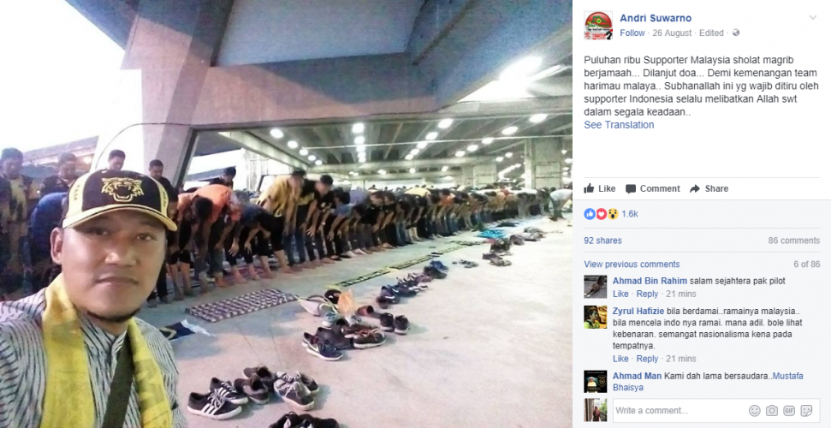831x428 pixels.
Task: Open Ahmad Bin Rahim's profile
Action: (x=650, y=281)
